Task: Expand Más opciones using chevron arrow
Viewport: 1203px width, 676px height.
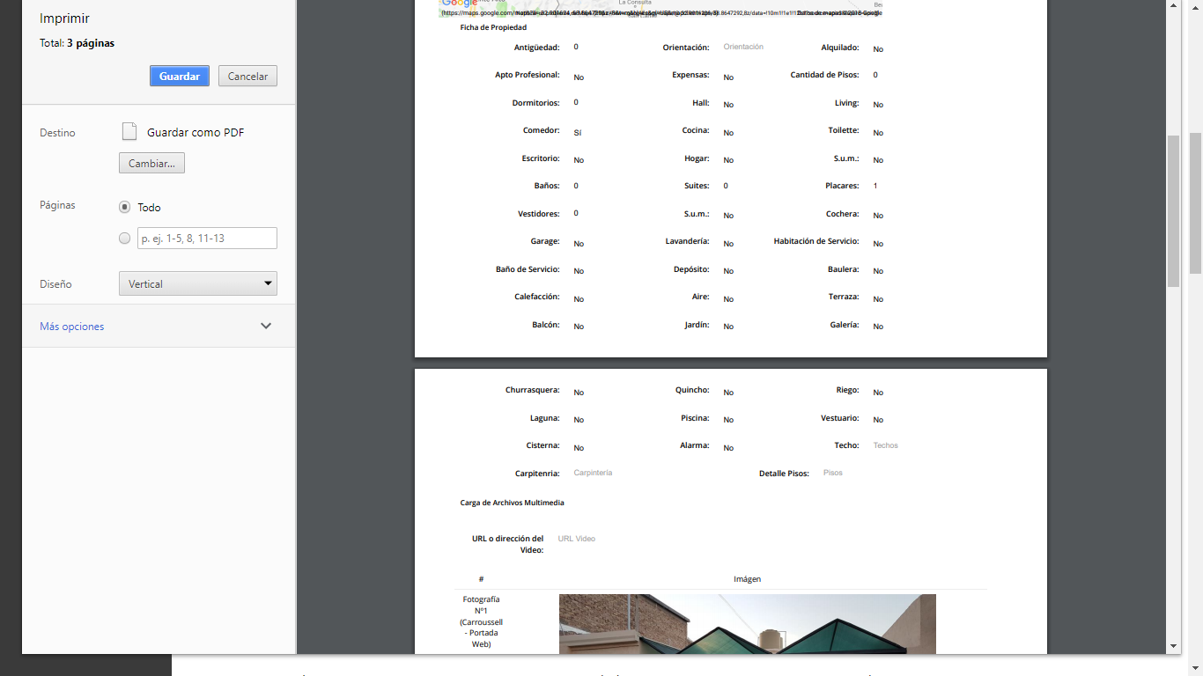Action: (266, 326)
